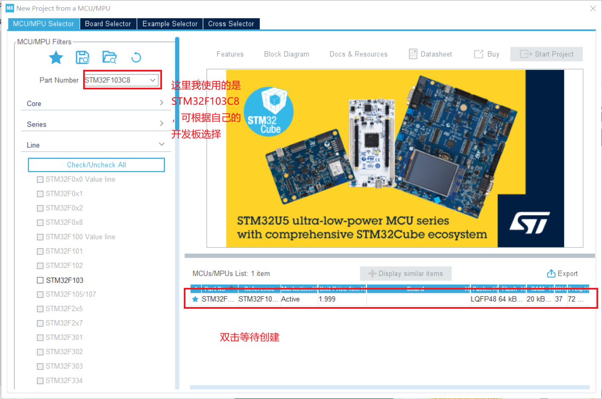Click the reset filters circular arrow icon
The width and height of the screenshot is (602, 399).
coord(136,57)
